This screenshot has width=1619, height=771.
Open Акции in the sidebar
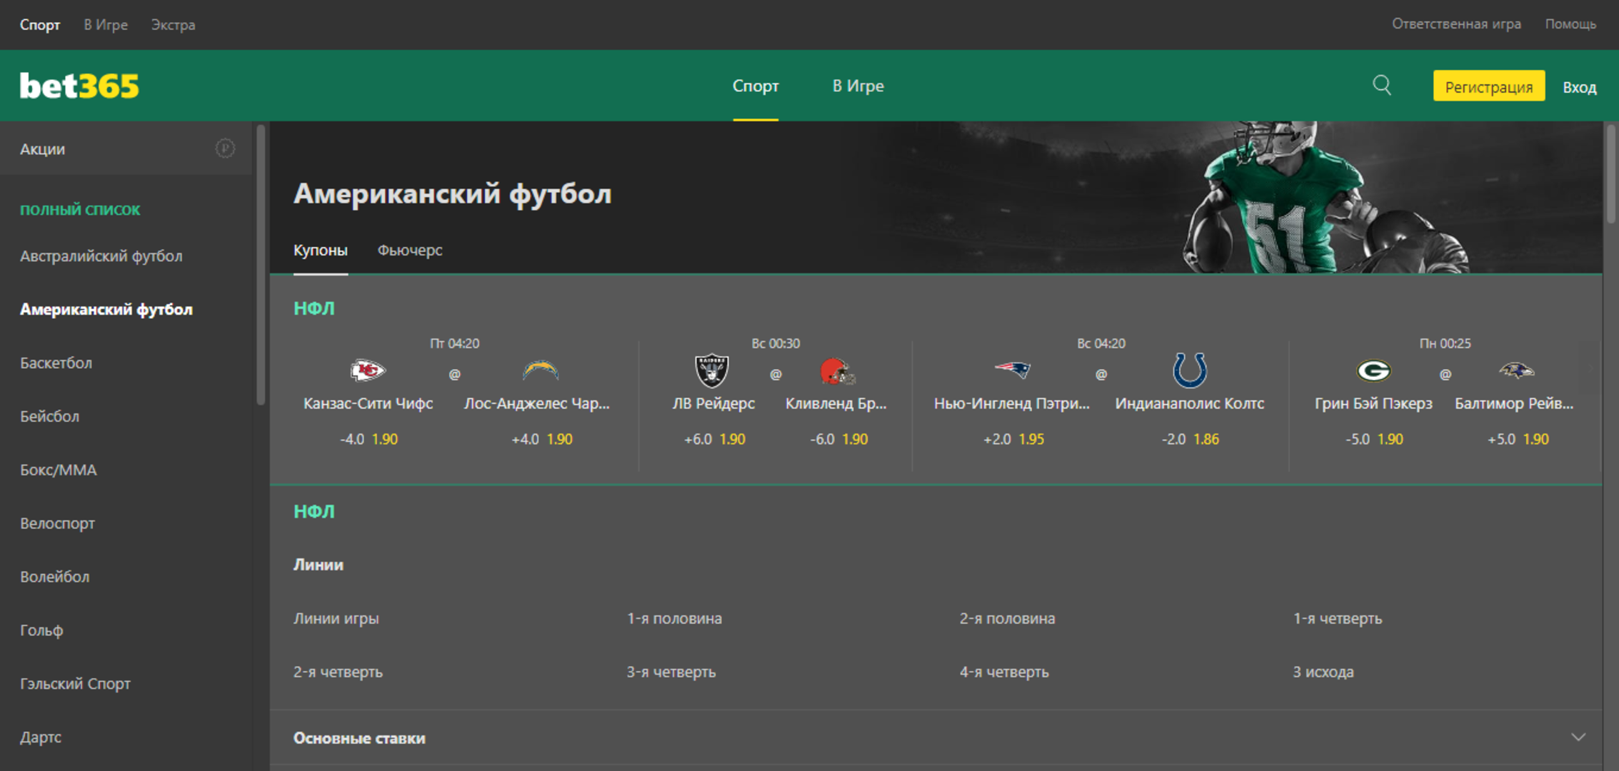tap(126, 148)
